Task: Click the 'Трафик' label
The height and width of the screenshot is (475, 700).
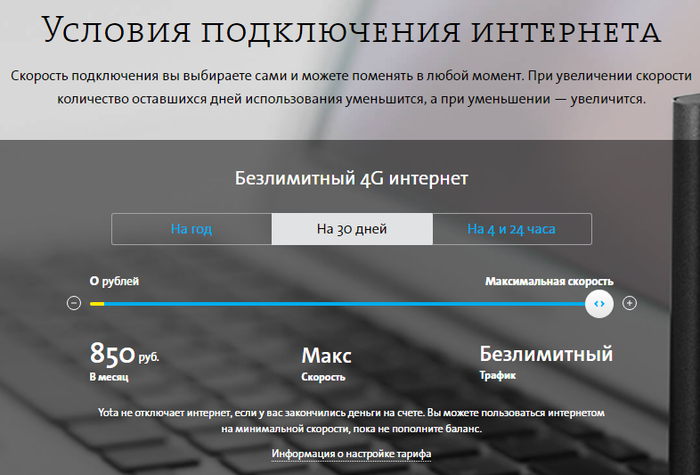Action: coord(497,376)
